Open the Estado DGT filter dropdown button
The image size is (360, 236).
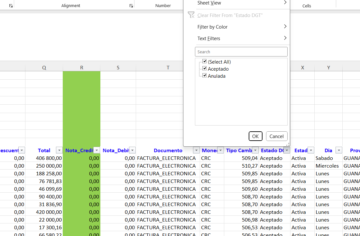point(287,150)
